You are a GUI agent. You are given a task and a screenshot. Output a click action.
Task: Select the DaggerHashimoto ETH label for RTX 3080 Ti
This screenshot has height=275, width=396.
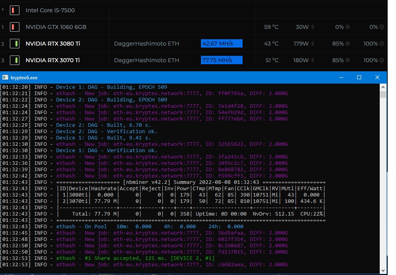pos(147,44)
